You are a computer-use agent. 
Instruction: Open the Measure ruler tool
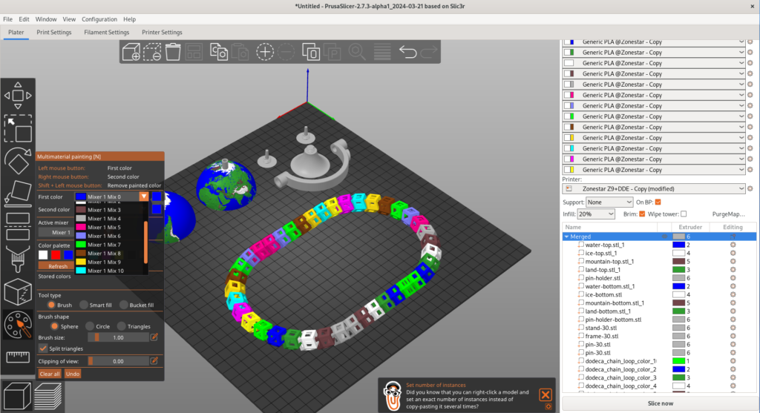pyautogui.click(x=18, y=357)
